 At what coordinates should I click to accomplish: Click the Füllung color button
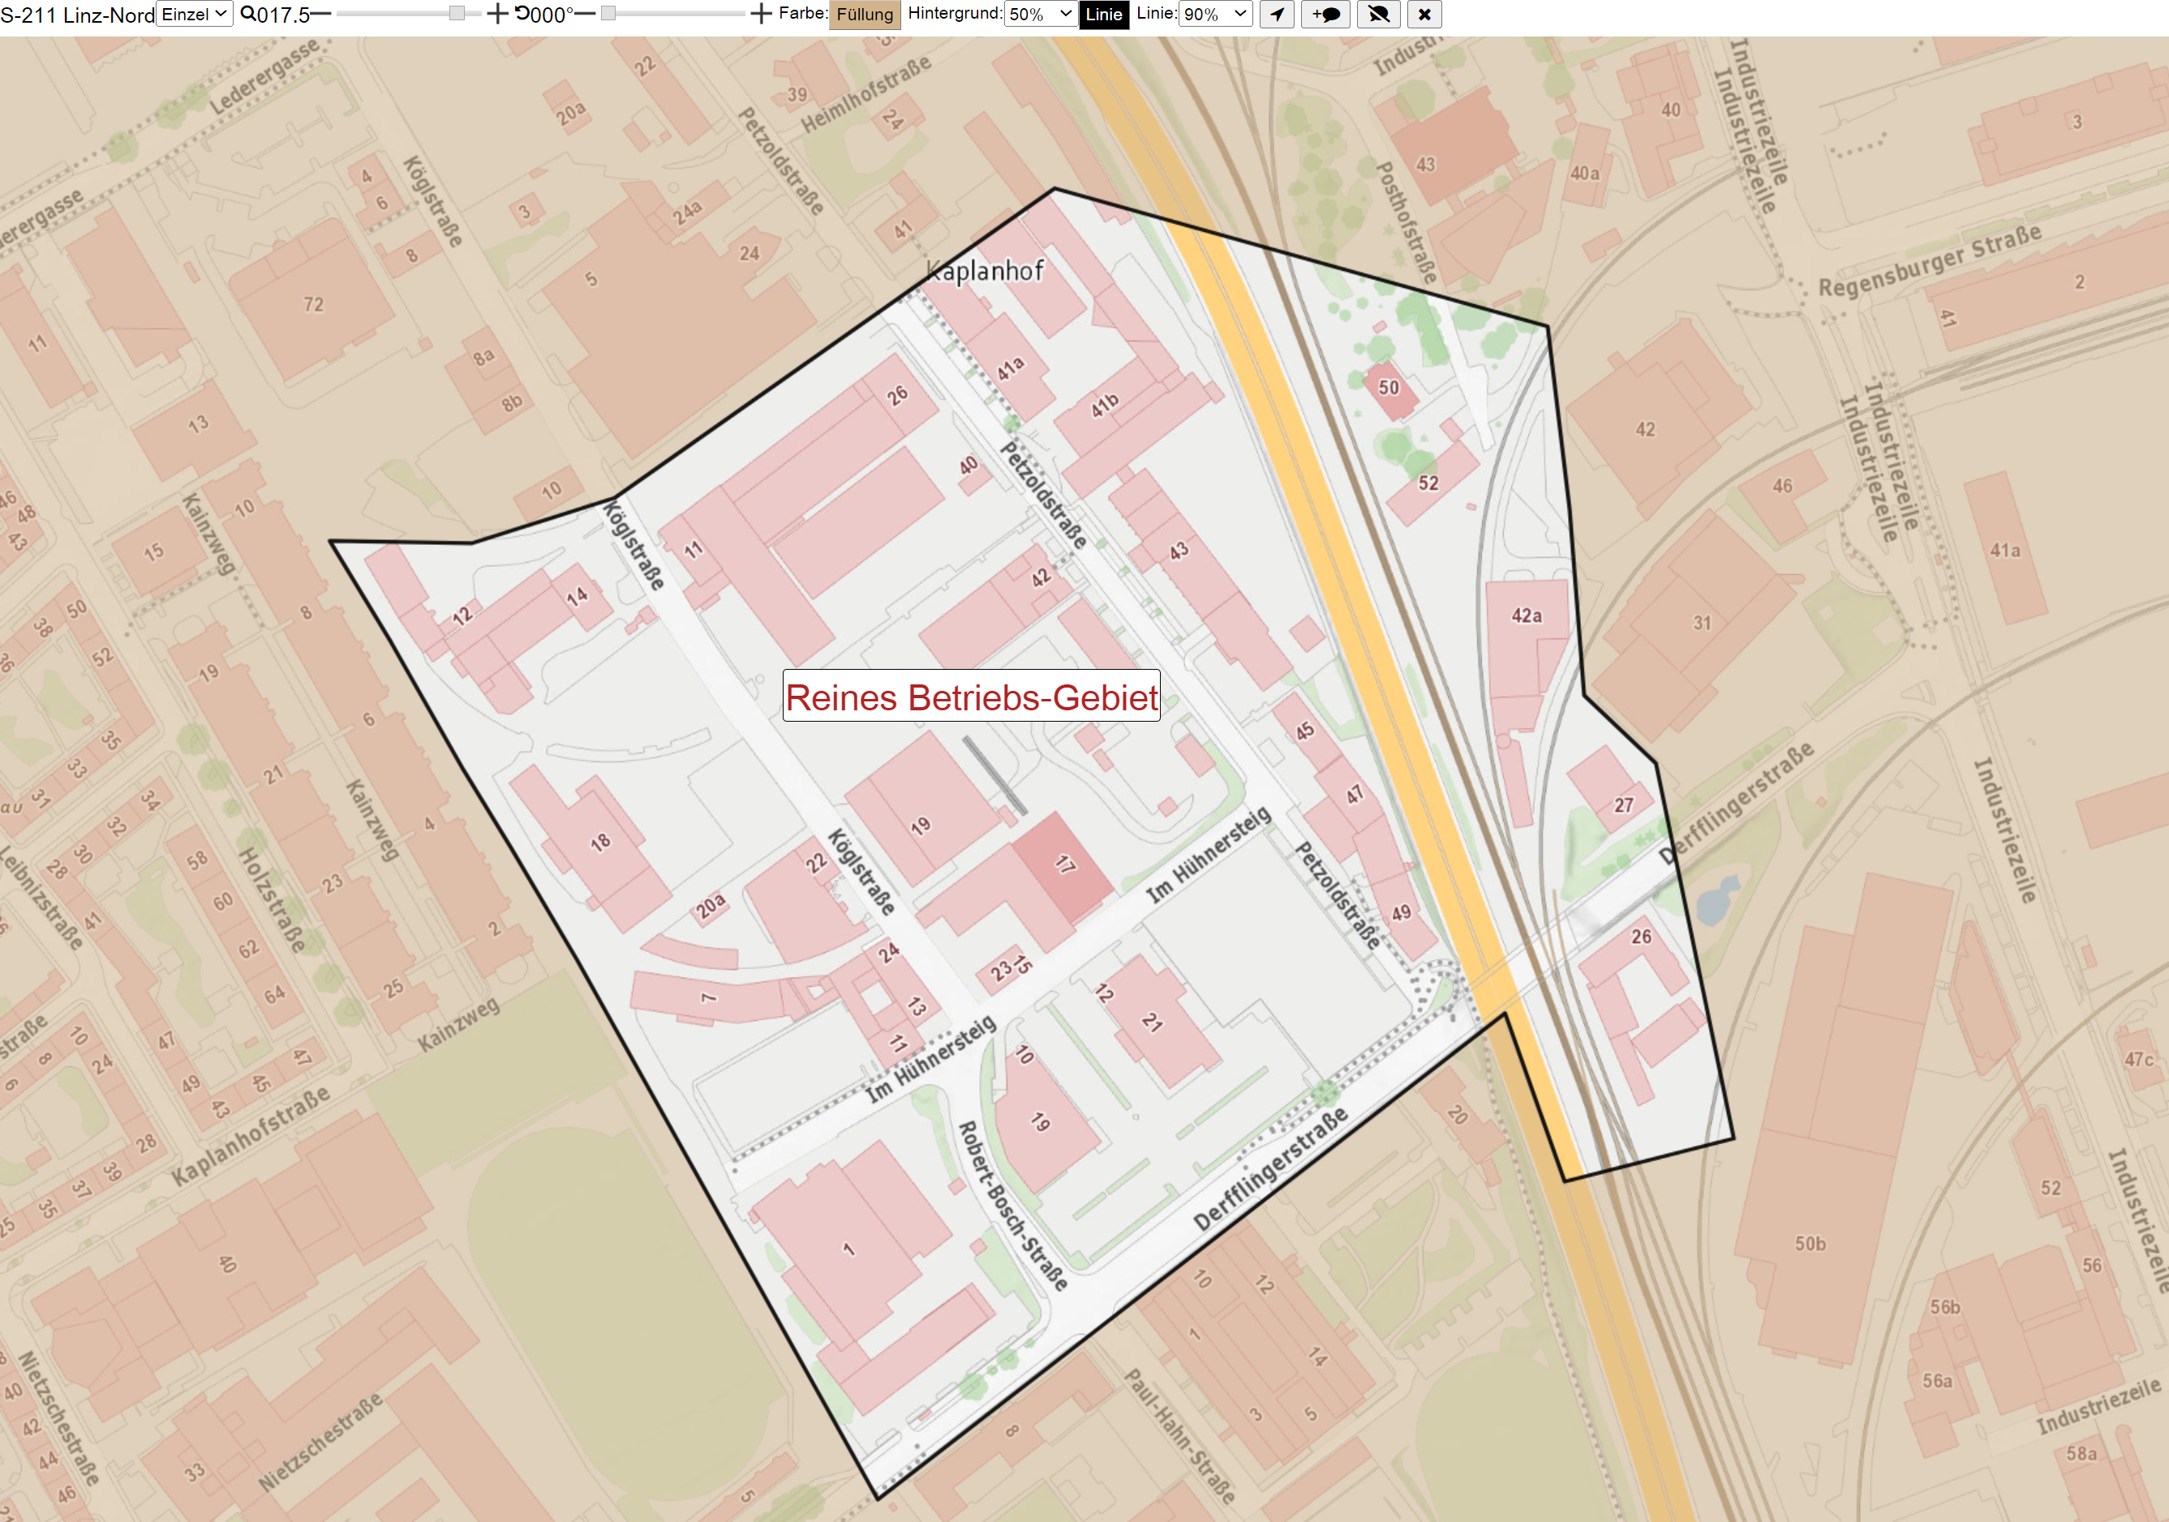click(x=865, y=14)
